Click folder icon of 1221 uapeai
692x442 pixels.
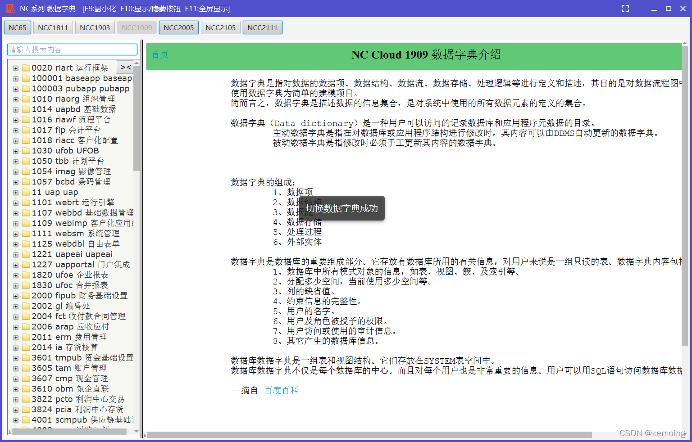[26, 254]
